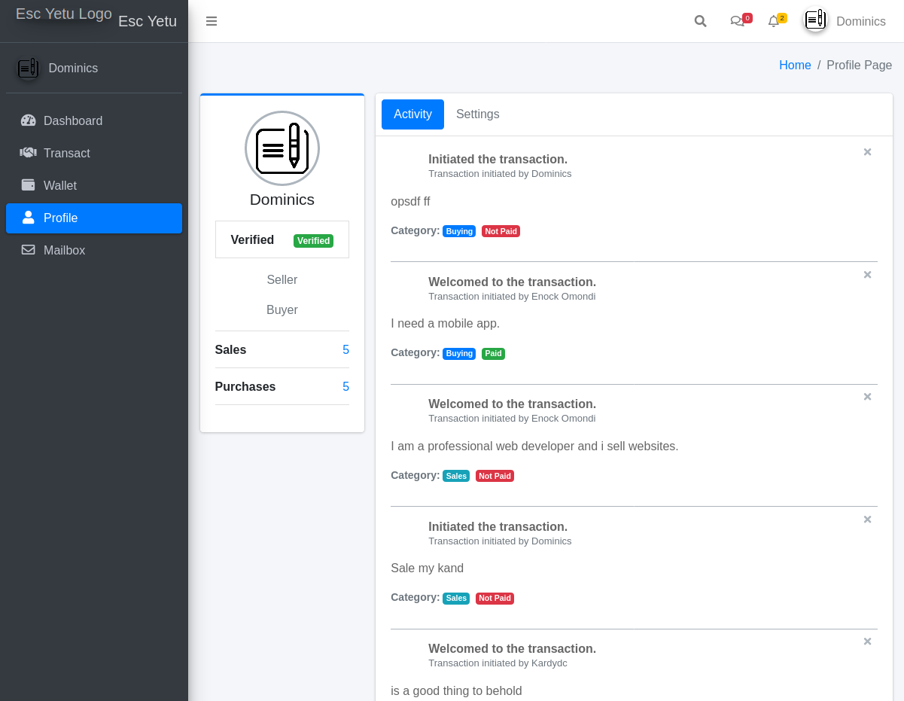The width and height of the screenshot is (904, 701).
Task: Close the 'I need a mobile app' entry
Action: (867, 275)
